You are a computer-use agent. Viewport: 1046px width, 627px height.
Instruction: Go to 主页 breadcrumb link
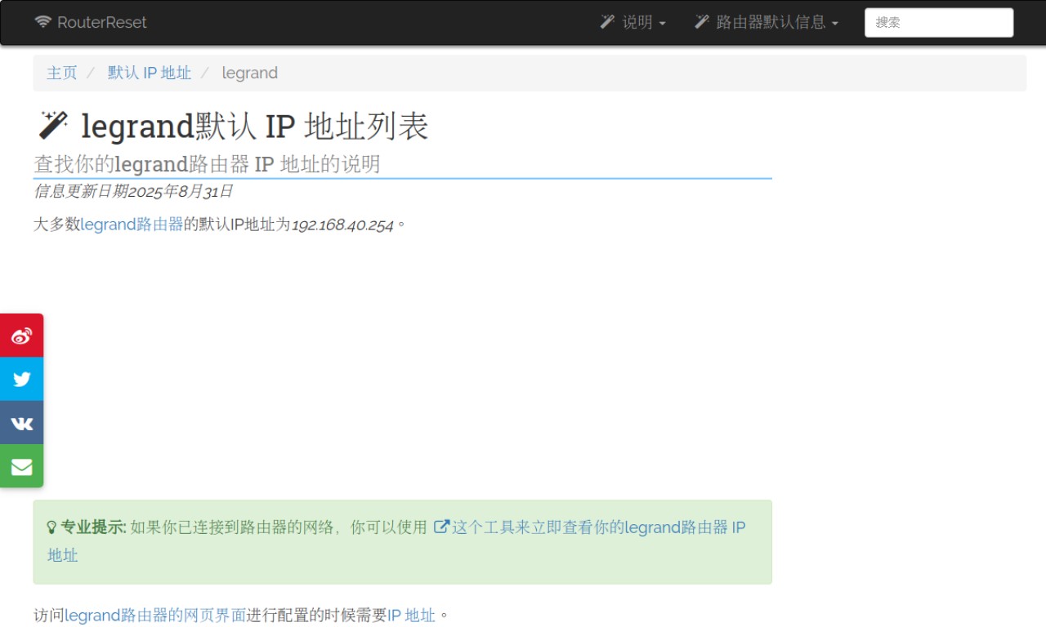pos(62,73)
